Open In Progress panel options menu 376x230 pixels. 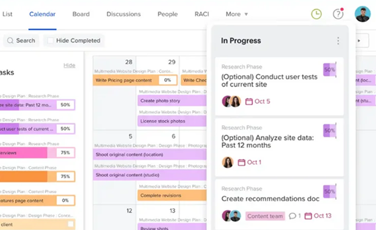[x=338, y=41]
